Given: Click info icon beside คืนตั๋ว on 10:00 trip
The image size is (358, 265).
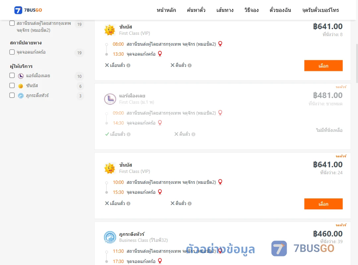Looking at the screenshot, I should click(x=190, y=204).
